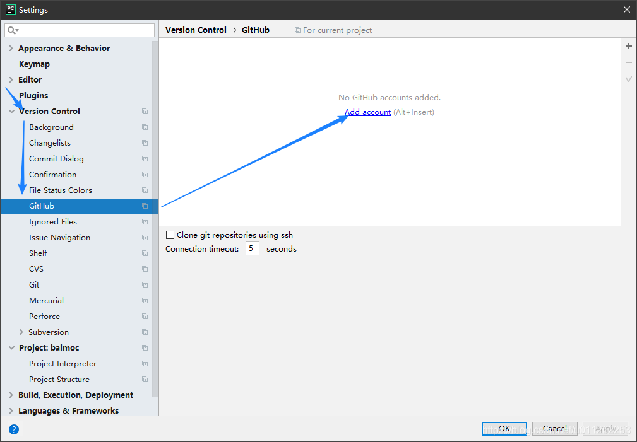Click the Add account link
This screenshot has width=637, height=442.
click(367, 112)
